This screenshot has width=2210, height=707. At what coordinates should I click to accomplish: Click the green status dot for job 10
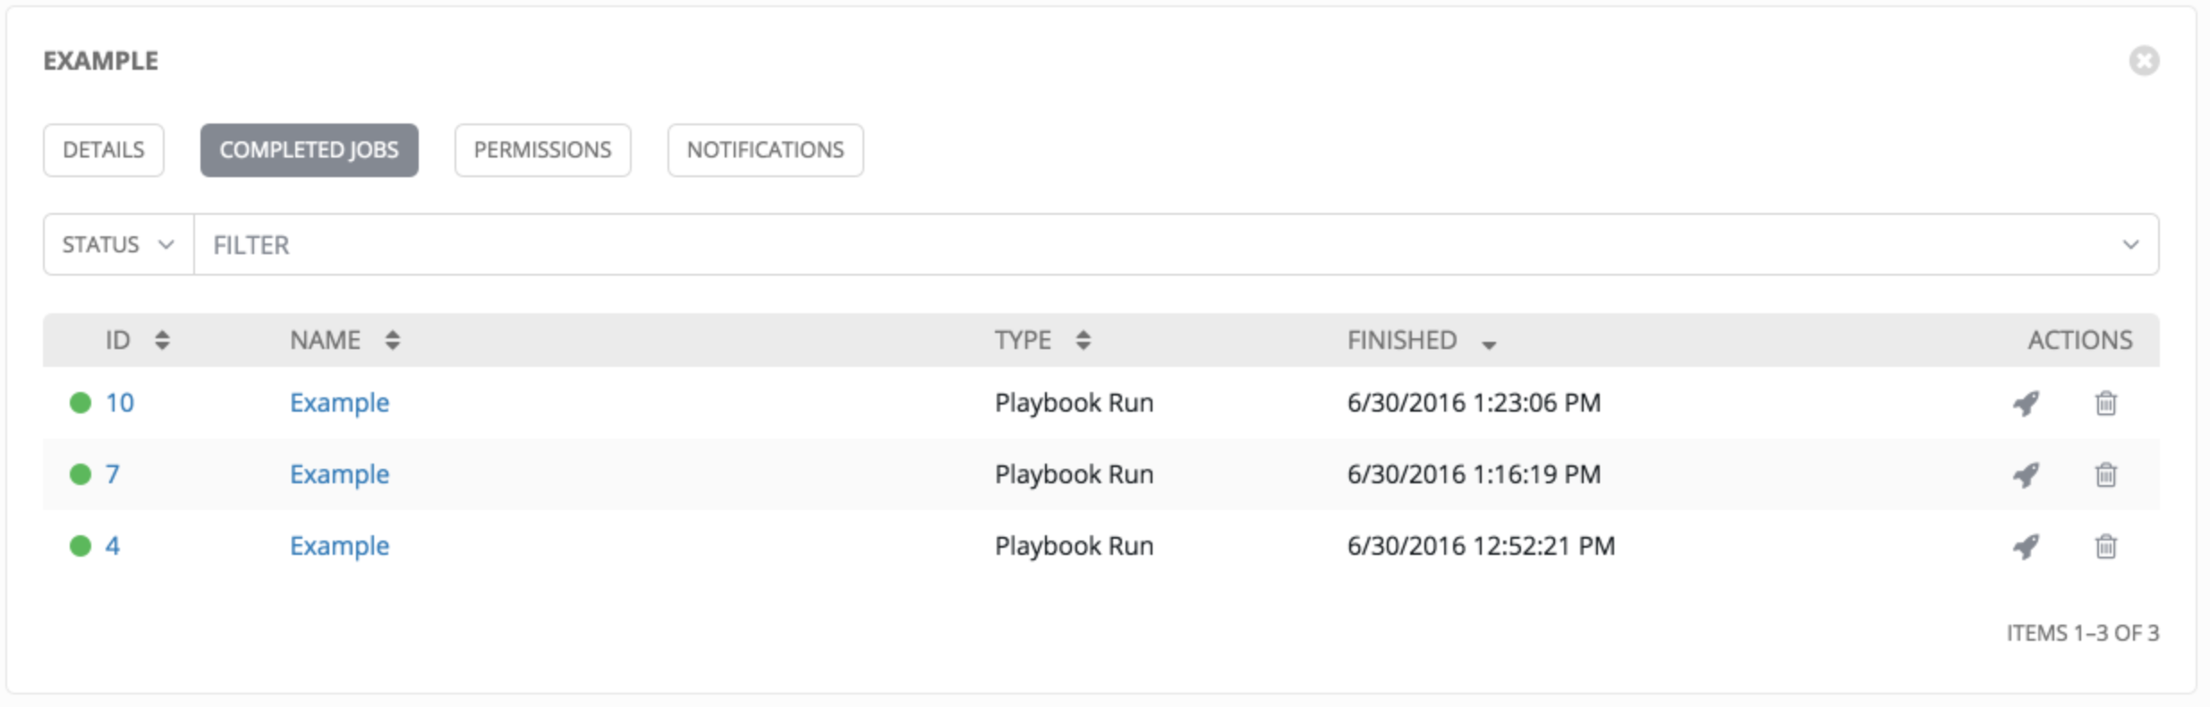coord(81,403)
